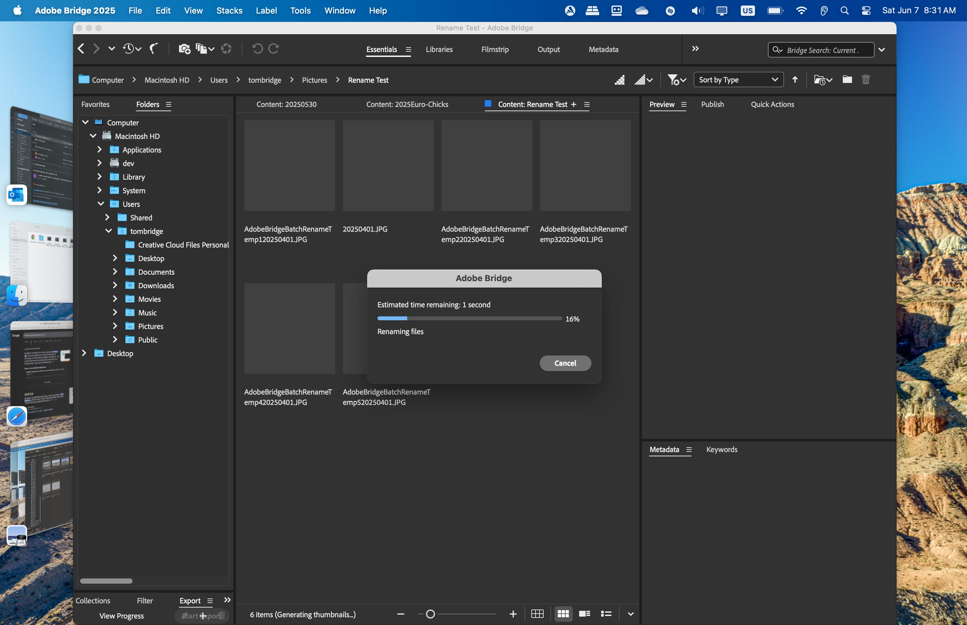
Task: Switch to list view layout
Action: coord(606,614)
